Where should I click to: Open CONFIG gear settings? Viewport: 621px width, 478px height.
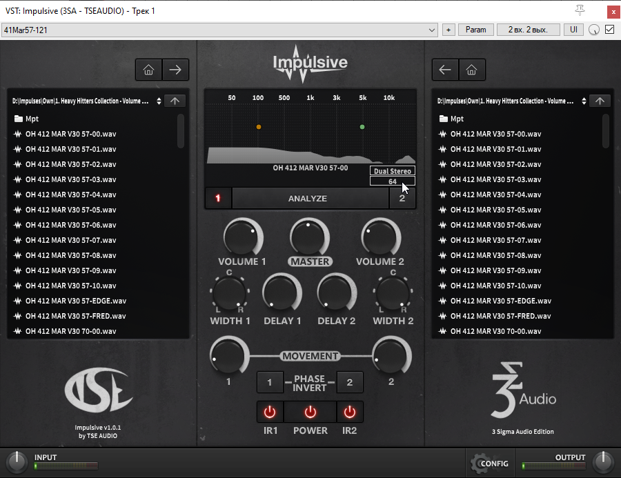coord(490,464)
